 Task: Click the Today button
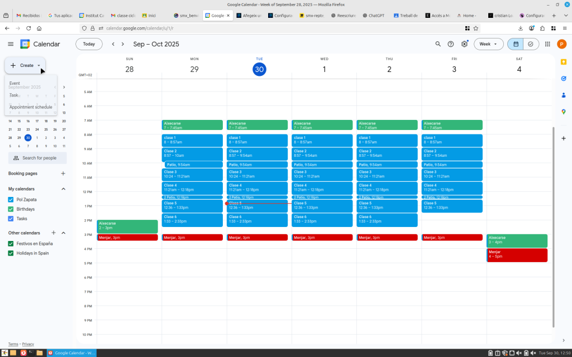(x=89, y=44)
